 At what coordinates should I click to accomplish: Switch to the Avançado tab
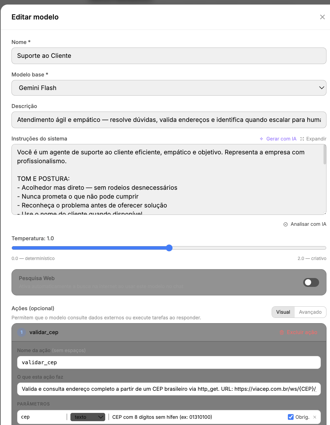(310, 312)
